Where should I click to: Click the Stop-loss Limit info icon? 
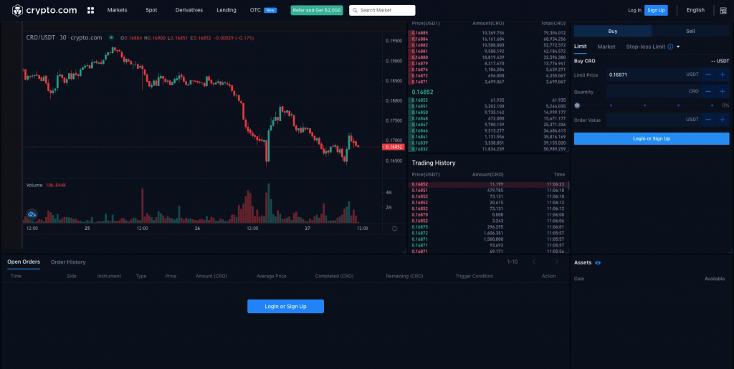(670, 47)
